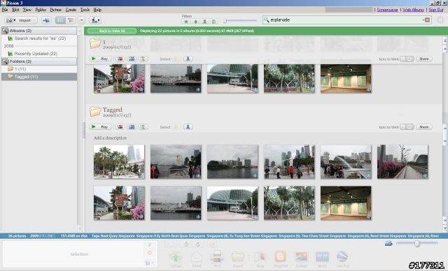Open Picture menu
The height and width of the screenshot is (271, 448).
coord(56,10)
